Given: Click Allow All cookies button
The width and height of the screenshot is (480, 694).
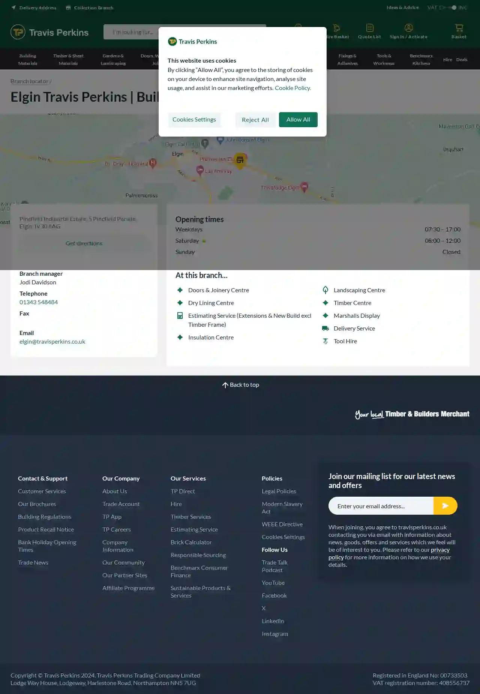Looking at the screenshot, I should click(298, 120).
